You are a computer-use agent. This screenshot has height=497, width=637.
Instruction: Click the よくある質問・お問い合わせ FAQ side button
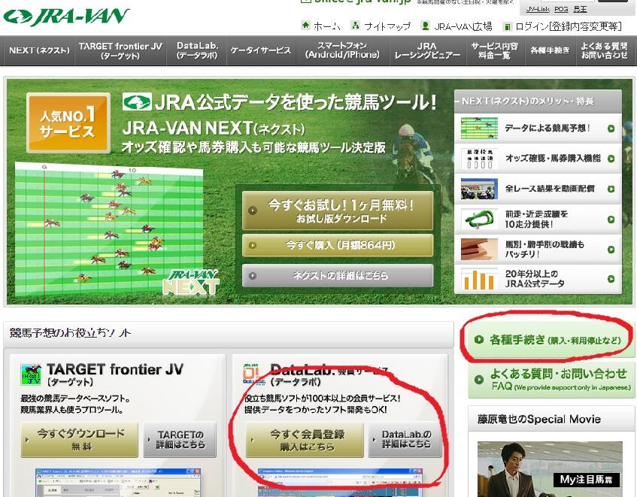pyautogui.click(x=551, y=379)
